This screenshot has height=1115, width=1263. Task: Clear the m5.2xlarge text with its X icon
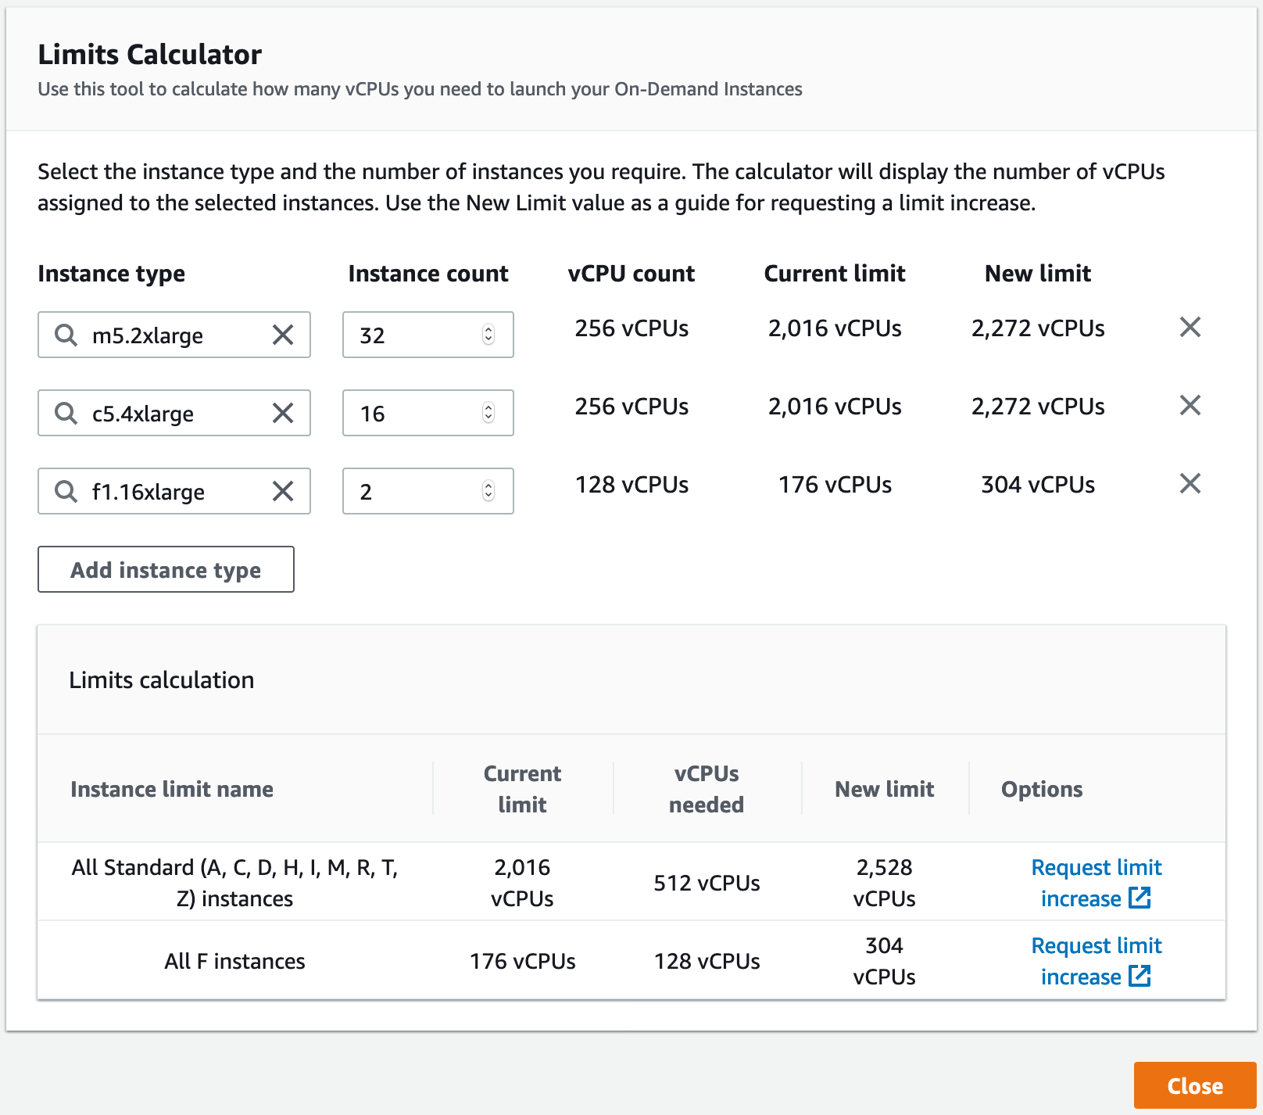pos(284,335)
